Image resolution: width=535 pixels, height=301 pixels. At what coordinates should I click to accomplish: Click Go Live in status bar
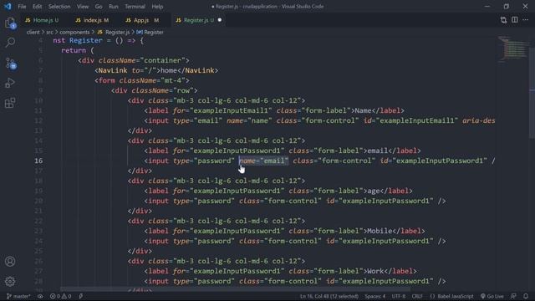pos(492,296)
